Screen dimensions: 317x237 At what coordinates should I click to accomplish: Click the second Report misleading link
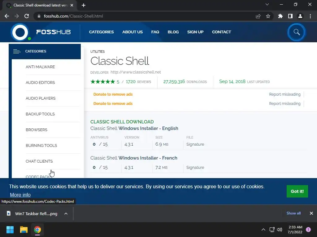tap(285, 104)
